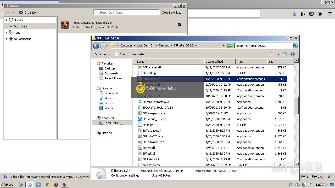Open Windows Media Player from the taskbar
This screenshot has height=188, width=335.
coord(38,185)
